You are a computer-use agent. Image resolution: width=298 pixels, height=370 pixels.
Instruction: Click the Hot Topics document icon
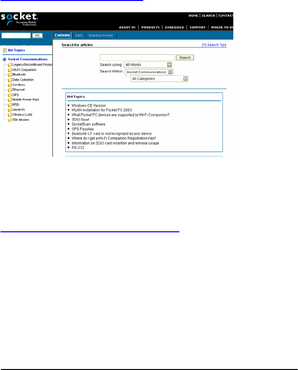pos(5,50)
